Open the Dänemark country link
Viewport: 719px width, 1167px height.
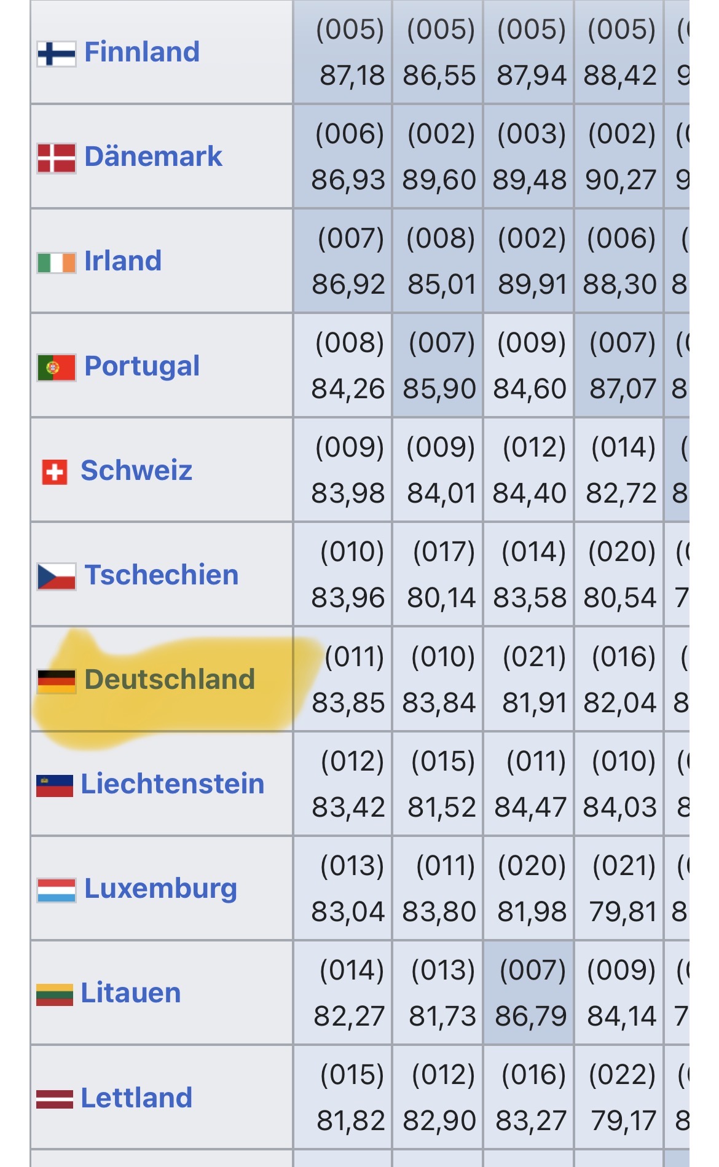pyautogui.click(x=153, y=157)
